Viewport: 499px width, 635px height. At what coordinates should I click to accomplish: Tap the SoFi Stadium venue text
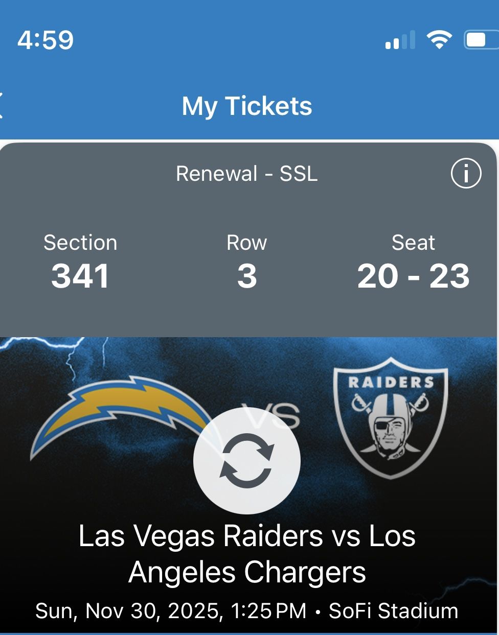pyautogui.click(x=393, y=611)
